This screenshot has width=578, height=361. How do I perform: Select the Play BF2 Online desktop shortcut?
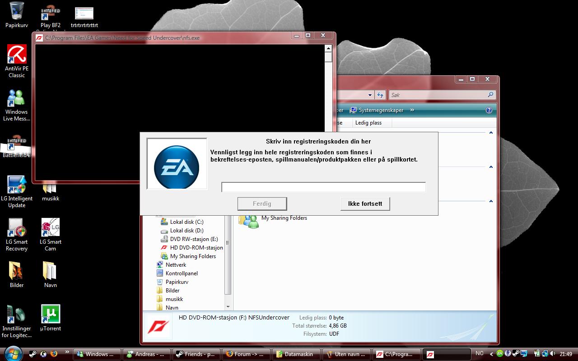click(51, 18)
